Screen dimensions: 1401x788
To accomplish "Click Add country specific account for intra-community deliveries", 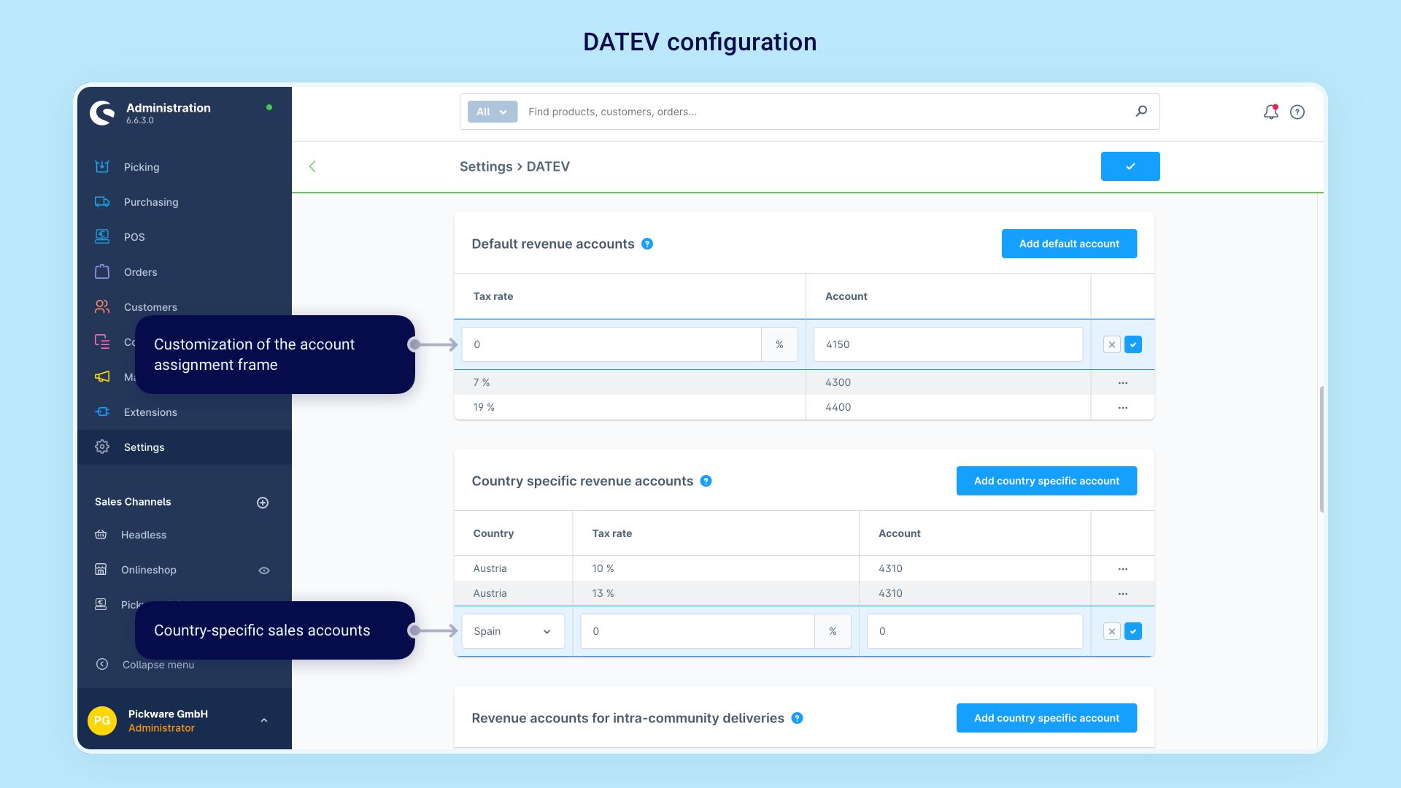I will coord(1046,718).
